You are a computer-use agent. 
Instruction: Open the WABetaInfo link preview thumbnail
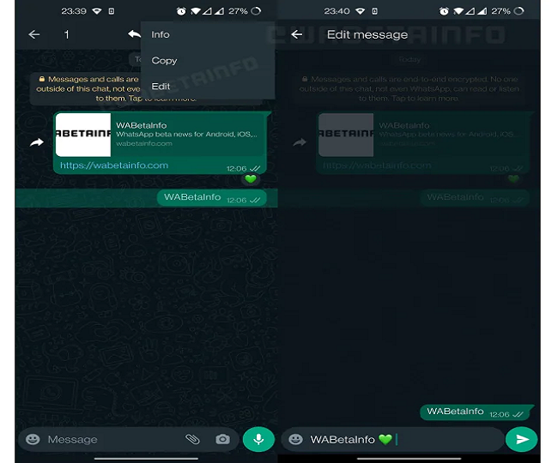[x=83, y=135]
